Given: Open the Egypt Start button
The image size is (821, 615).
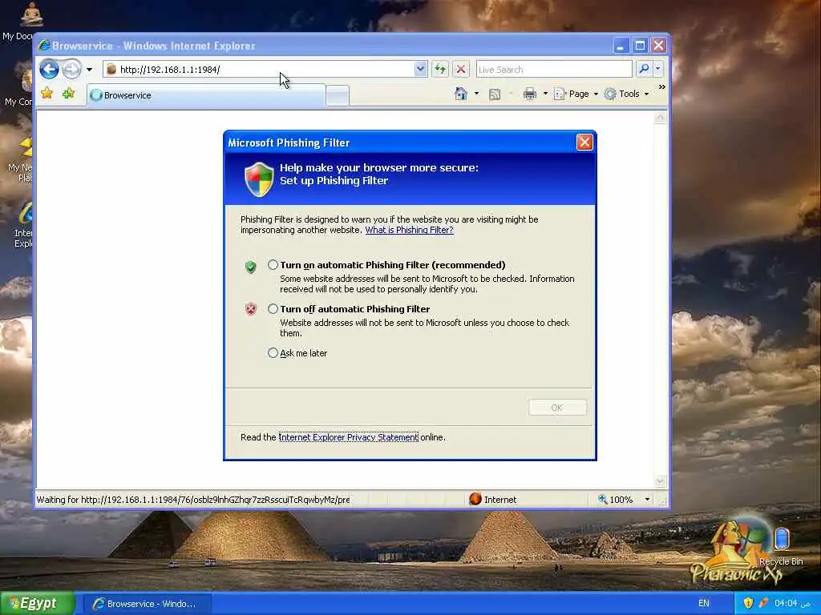Looking at the screenshot, I should click(x=37, y=604).
